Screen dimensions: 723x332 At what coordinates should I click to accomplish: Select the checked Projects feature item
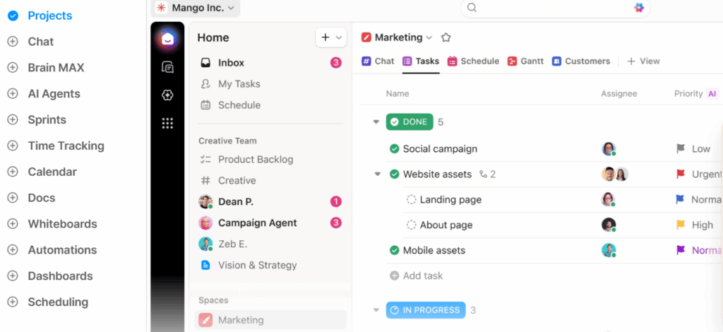pos(40,16)
